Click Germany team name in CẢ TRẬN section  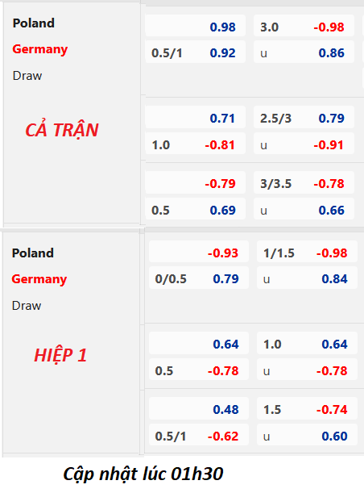pos(39,49)
